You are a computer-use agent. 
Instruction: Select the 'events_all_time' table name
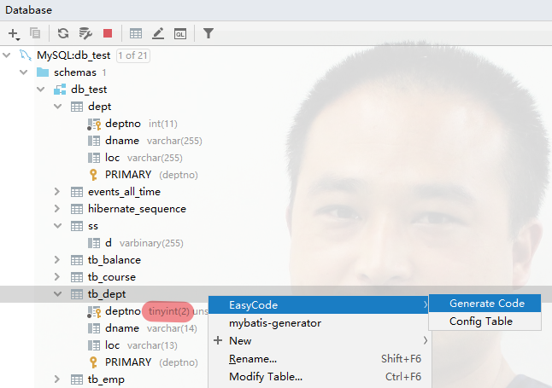pyautogui.click(x=124, y=192)
